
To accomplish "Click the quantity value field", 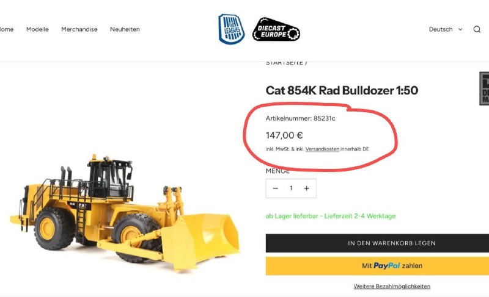I will point(291,188).
